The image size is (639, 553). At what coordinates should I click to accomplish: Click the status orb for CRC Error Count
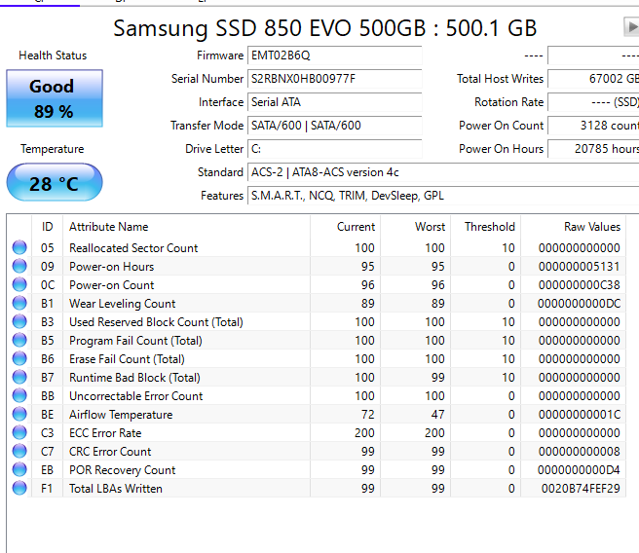(x=19, y=451)
